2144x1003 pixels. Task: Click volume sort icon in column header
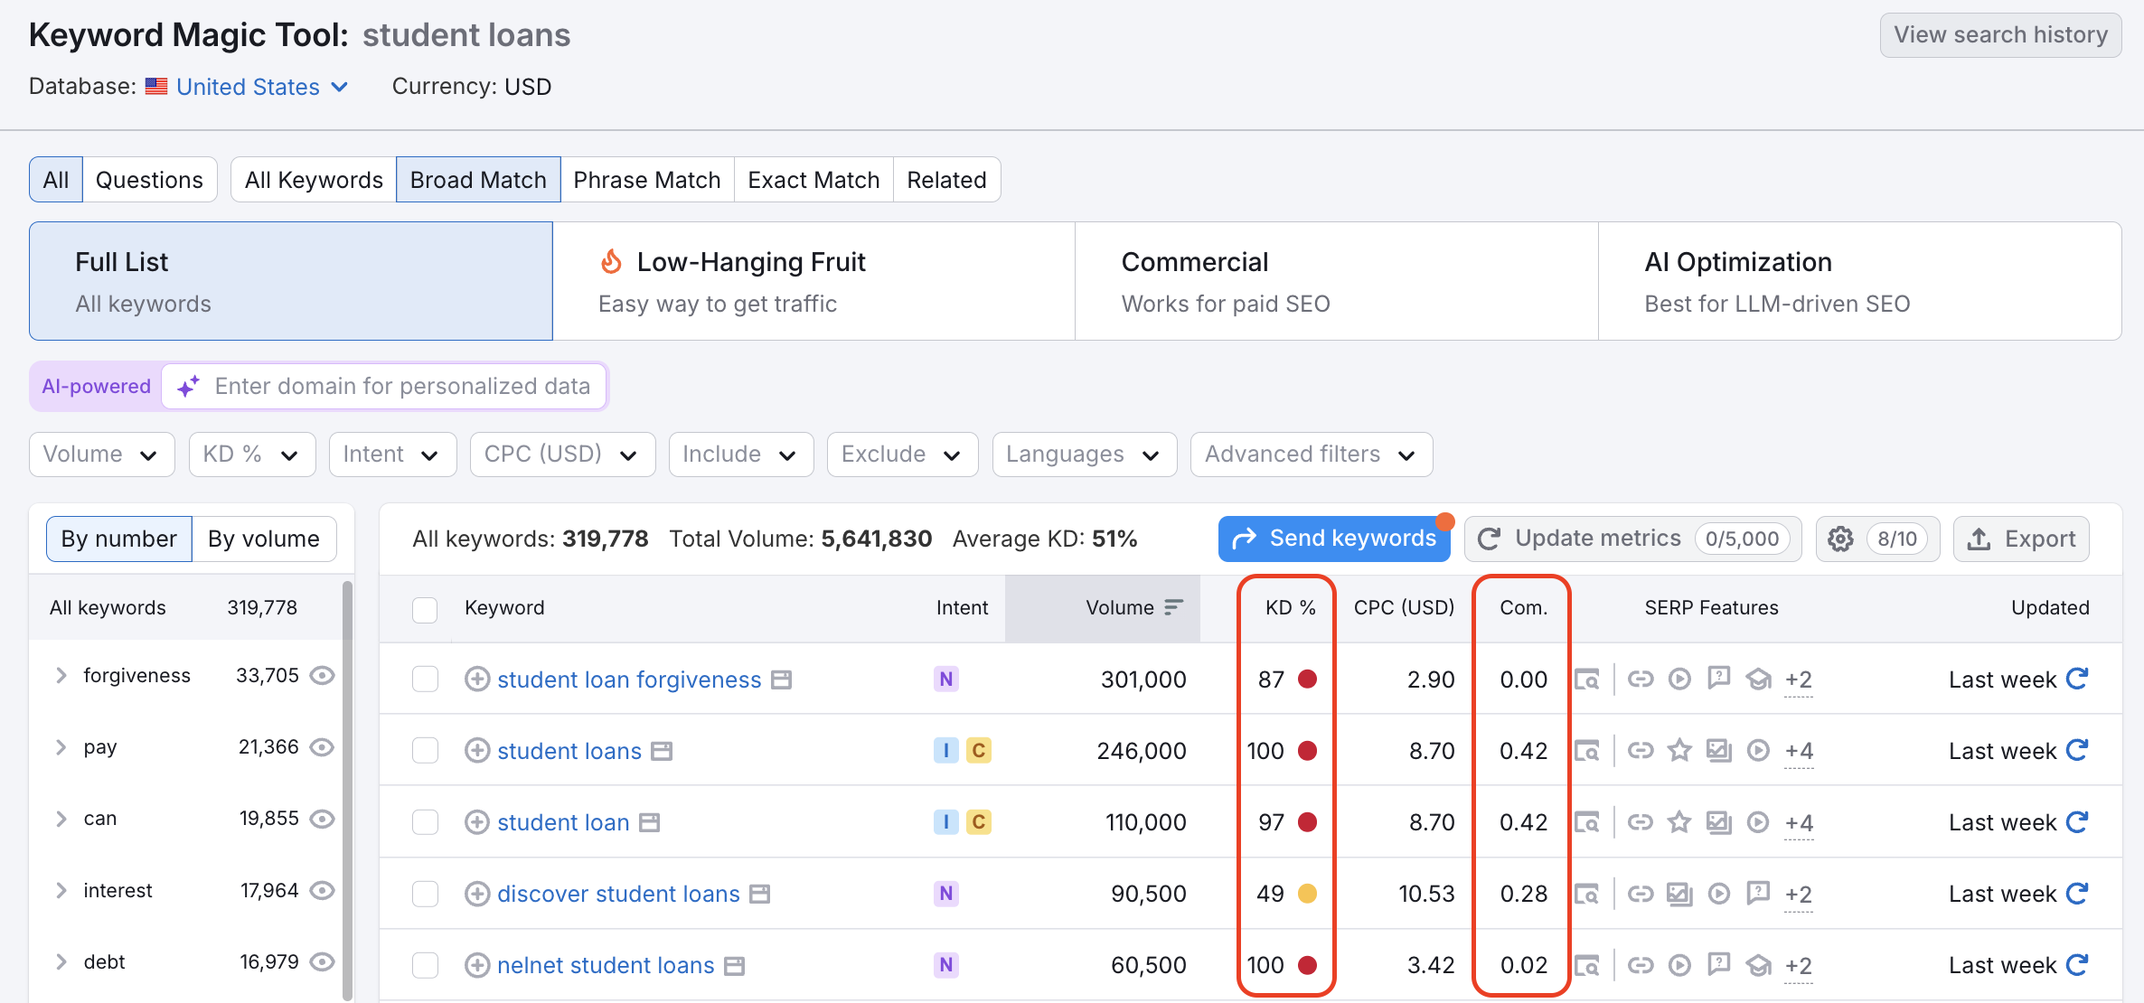[x=1173, y=607]
